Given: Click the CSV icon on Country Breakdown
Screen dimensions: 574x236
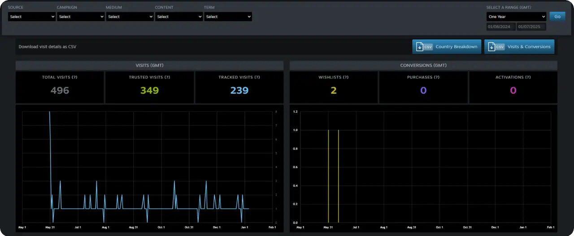Looking at the screenshot, I should pyautogui.click(x=424, y=47).
